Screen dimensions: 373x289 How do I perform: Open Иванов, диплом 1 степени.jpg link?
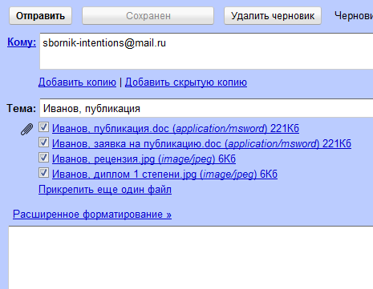[164, 175]
